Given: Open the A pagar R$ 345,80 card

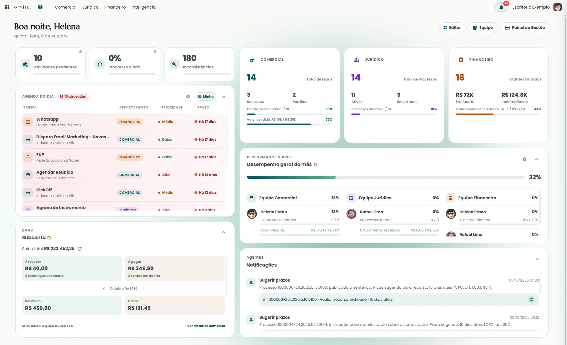Looking at the screenshot, I should [x=175, y=269].
